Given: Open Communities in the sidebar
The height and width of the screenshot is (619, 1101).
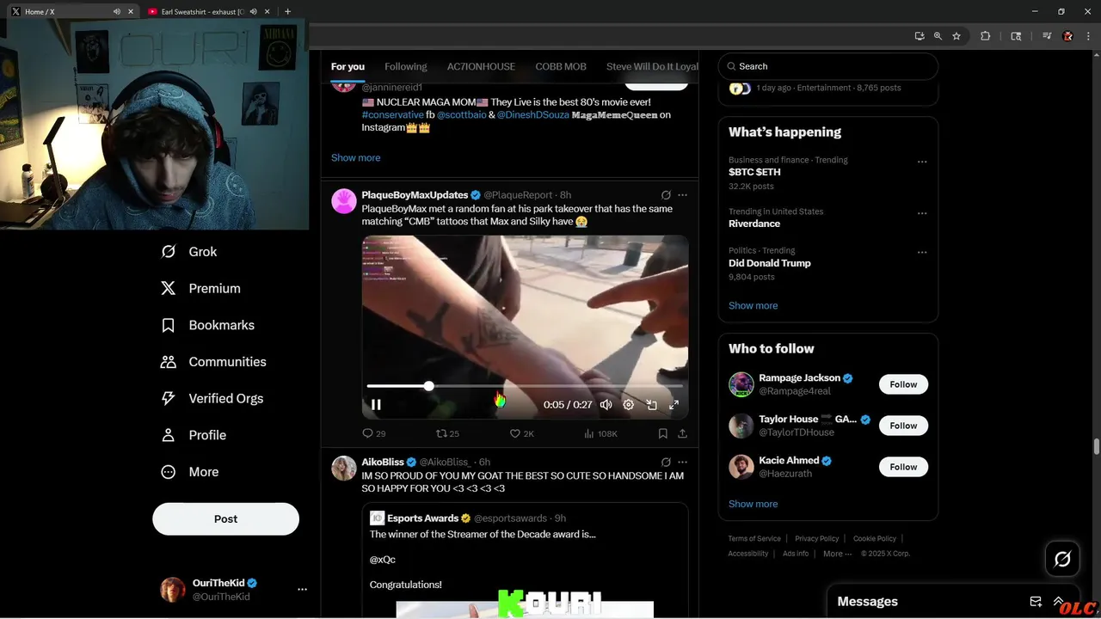Looking at the screenshot, I should coord(213,362).
